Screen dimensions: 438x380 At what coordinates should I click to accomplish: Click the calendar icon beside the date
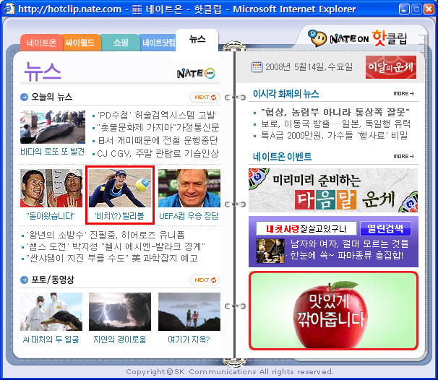click(x=257, y=67)
